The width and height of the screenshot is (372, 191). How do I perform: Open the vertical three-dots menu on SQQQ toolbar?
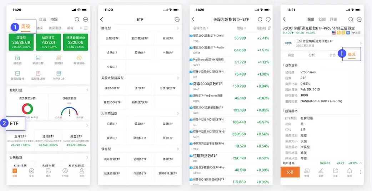(360, 172)
